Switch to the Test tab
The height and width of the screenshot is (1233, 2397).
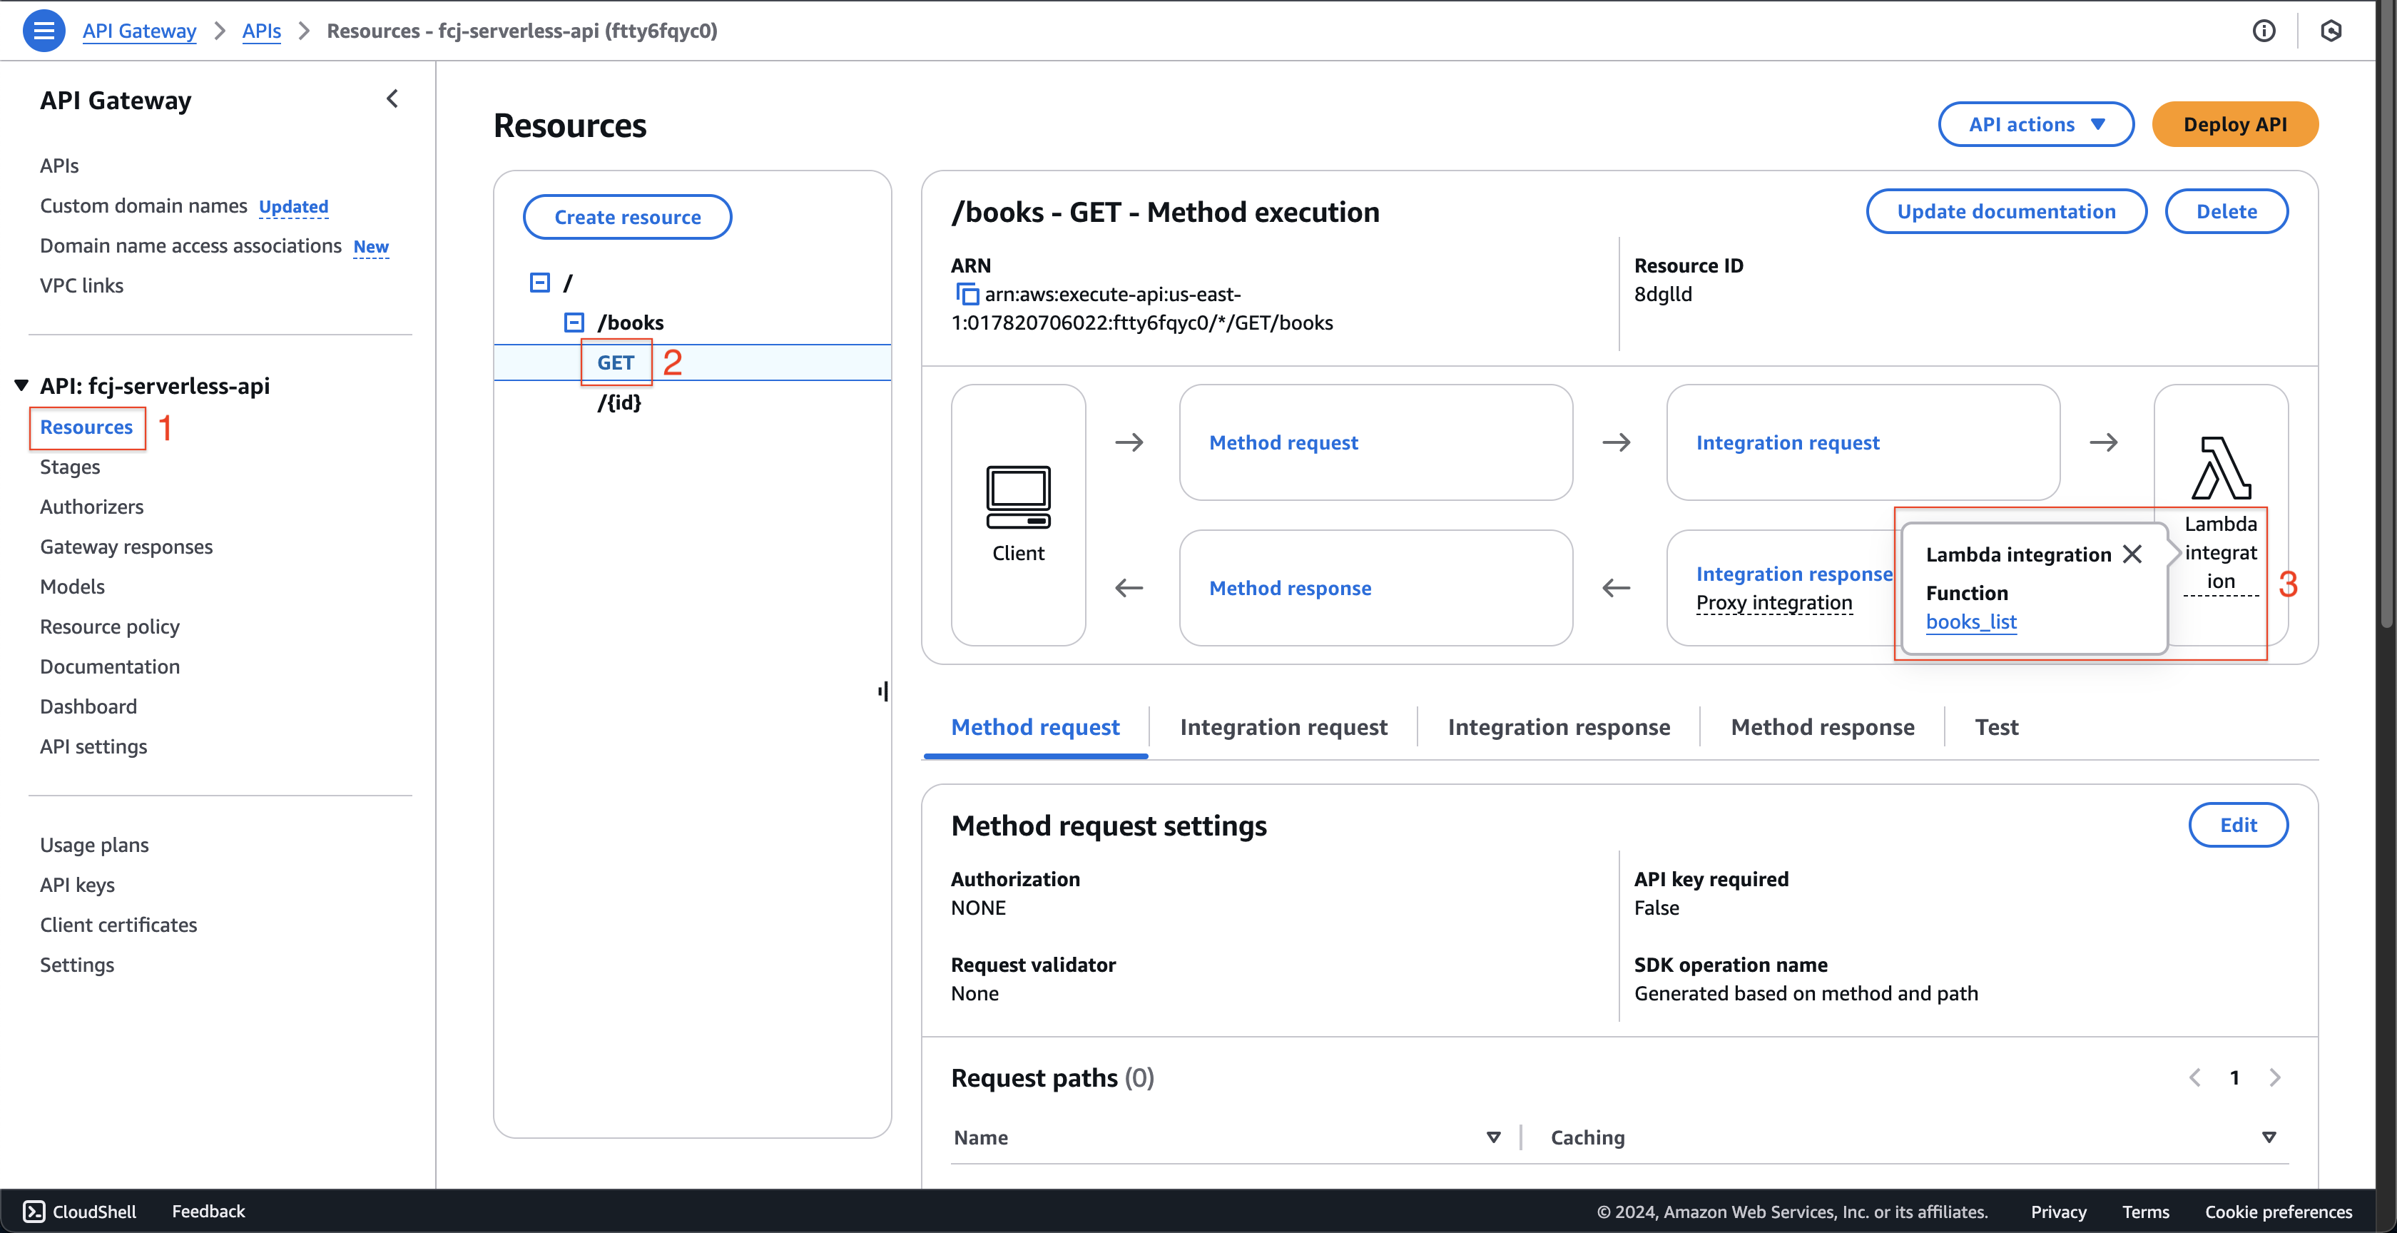coord(1996,725)
